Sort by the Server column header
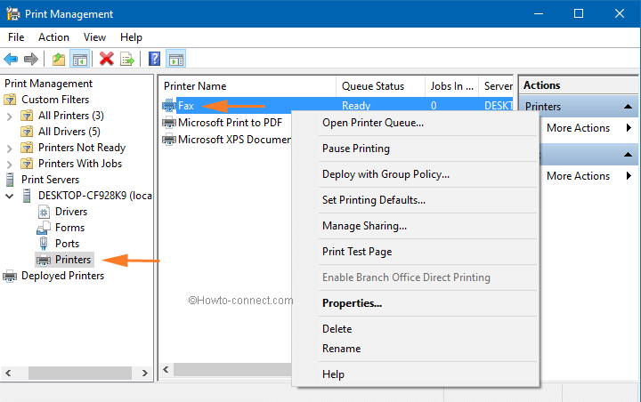 coord(496,86)
